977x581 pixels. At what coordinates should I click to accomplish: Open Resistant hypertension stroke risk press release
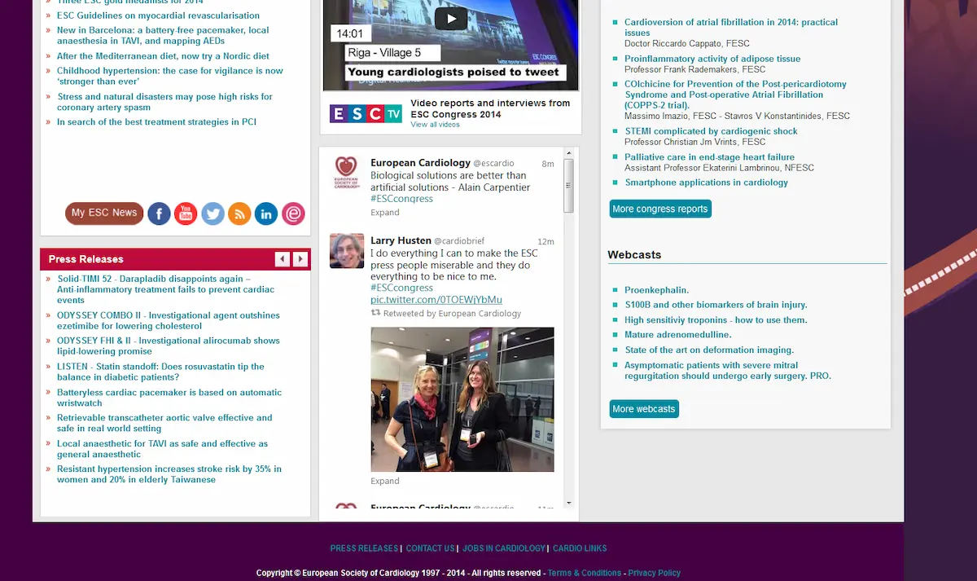169,474
